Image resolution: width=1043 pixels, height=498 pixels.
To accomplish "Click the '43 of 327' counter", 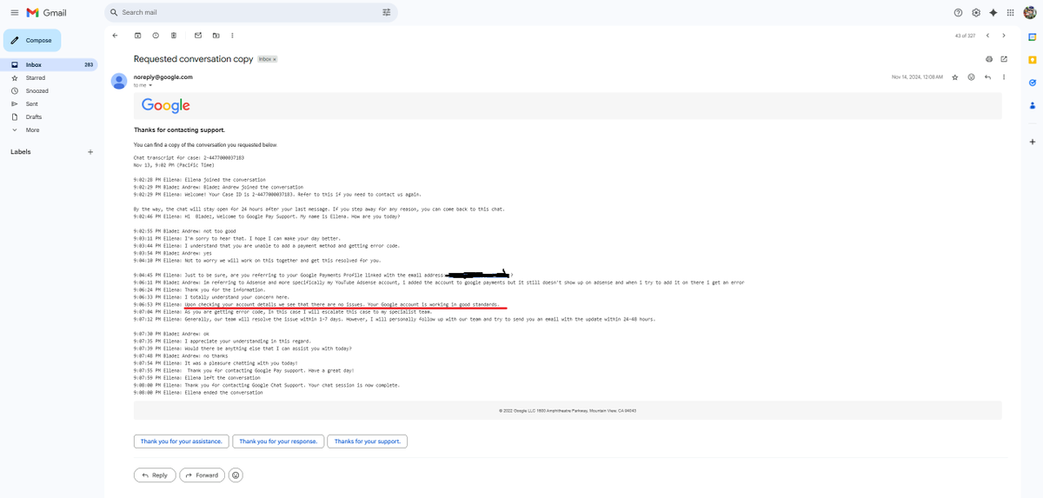I will click(965, 36).
